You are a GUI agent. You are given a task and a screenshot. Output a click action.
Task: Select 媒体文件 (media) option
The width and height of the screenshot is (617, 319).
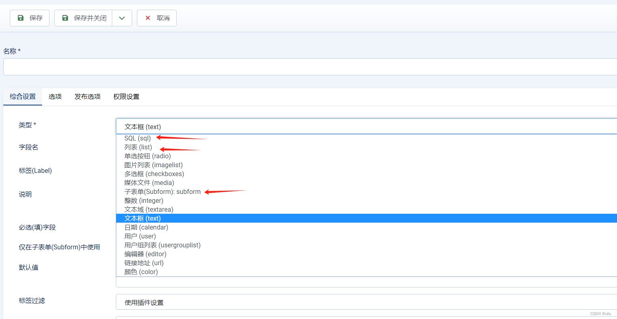366,183
